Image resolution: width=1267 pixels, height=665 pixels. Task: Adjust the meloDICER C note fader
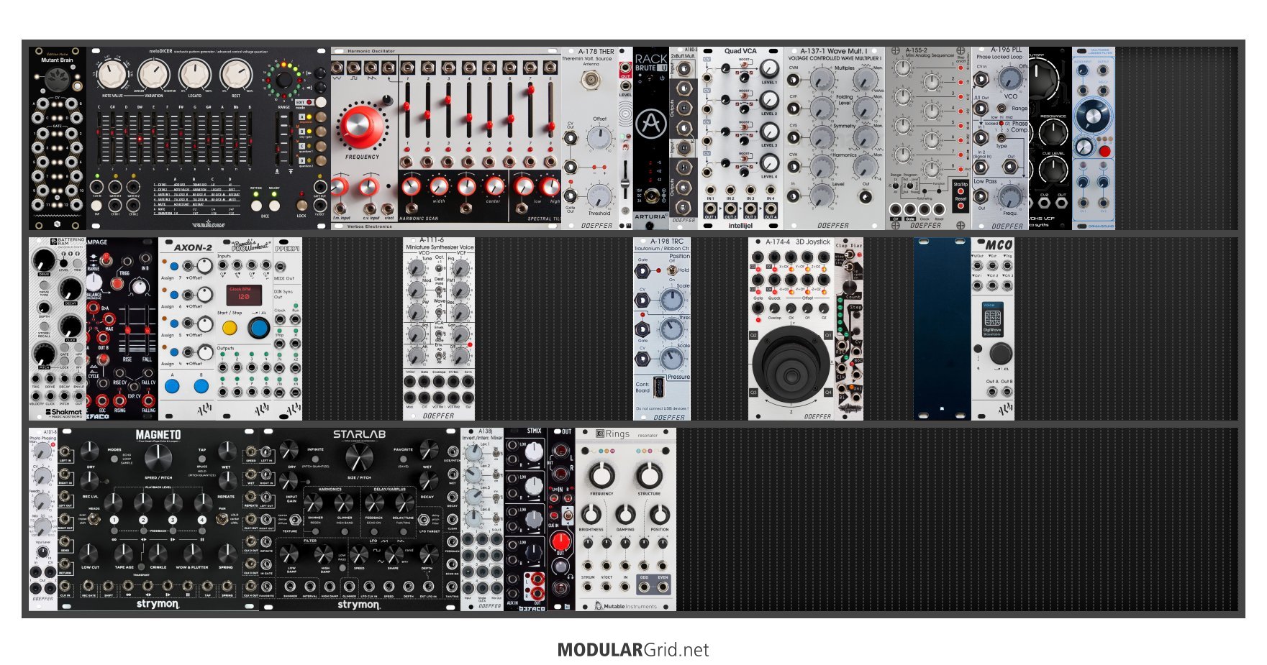(x=99, y=138)
